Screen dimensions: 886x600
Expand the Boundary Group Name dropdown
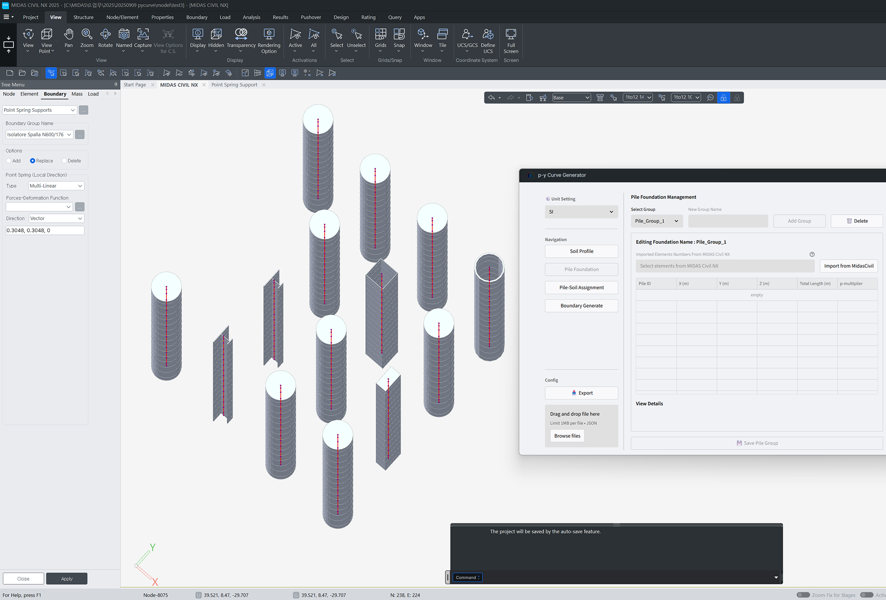click(x=39, y=134)
